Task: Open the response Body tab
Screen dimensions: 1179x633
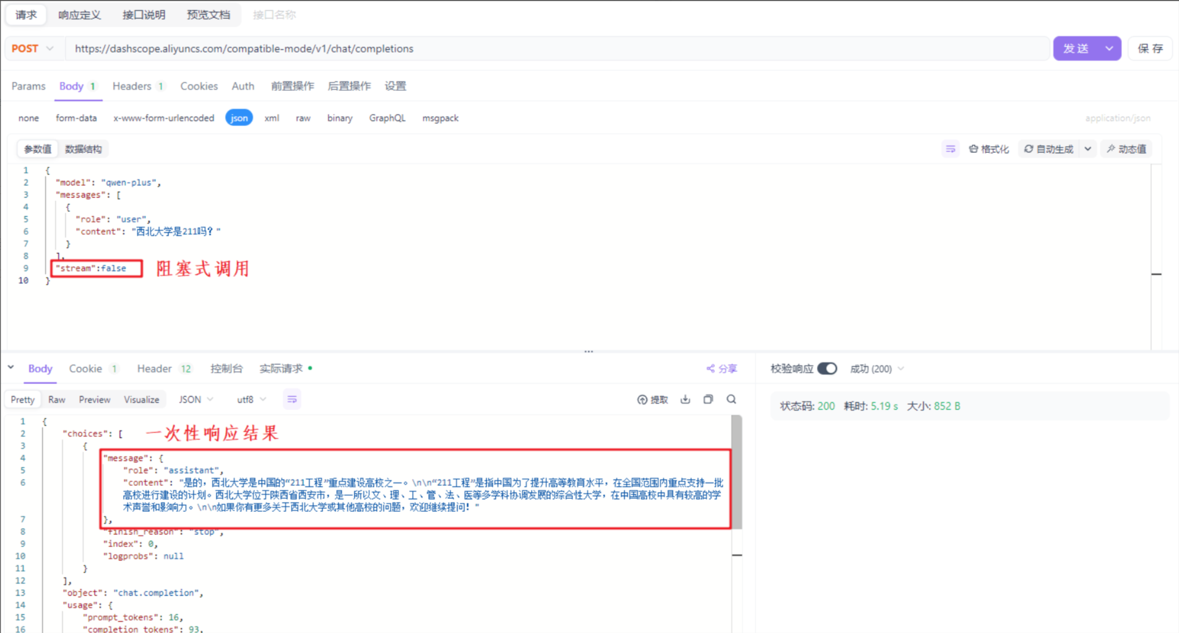Action: point(40,368)
